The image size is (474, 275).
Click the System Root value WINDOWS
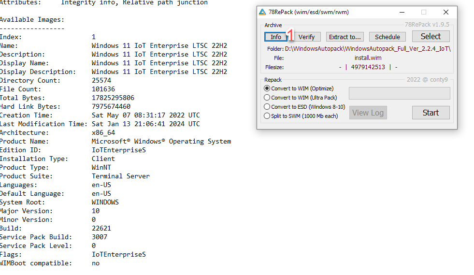point(105,203)
